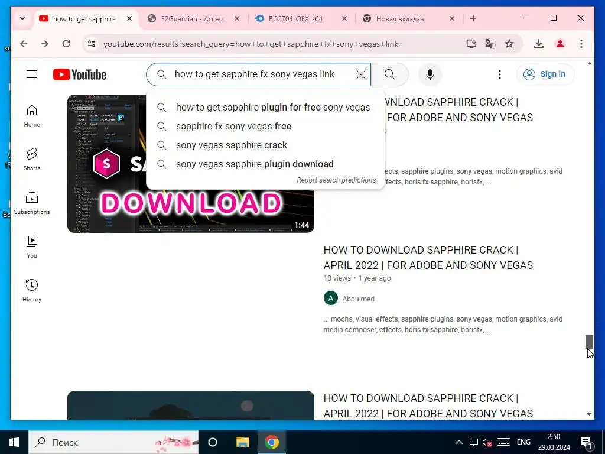Image resolution: width=605 pixels, height=454 pixels.
Task: Open the muted volume tray icon
Action: (487, 442)
